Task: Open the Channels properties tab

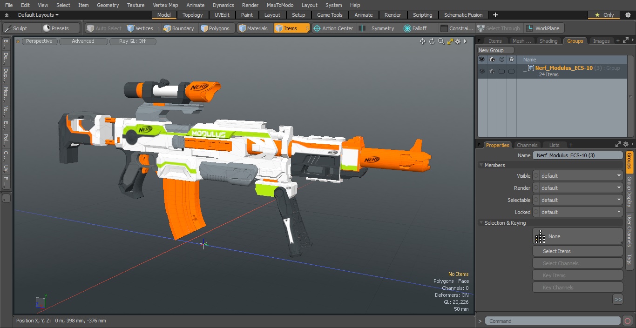Action: pyautogui.click(x=527, y=145)
